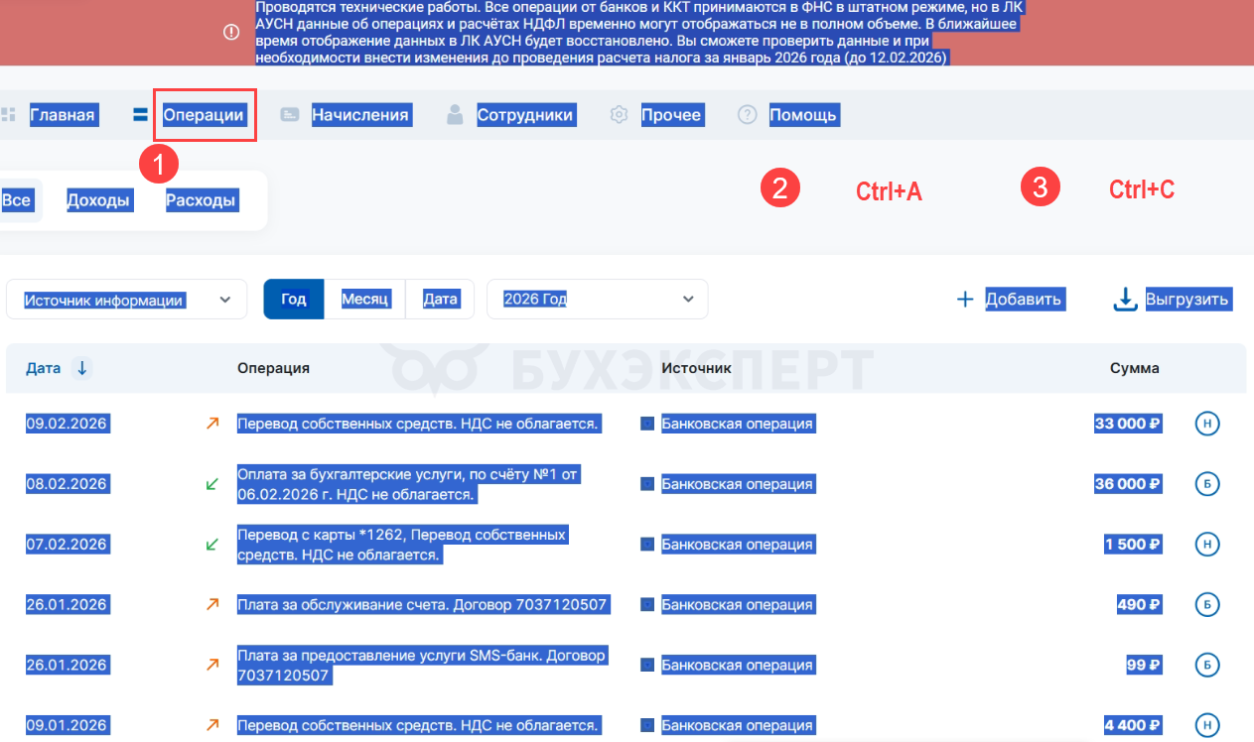Click the Прочее gear icon
The height and width of the screenshot is (742, 1254).
tap(619, 115)
